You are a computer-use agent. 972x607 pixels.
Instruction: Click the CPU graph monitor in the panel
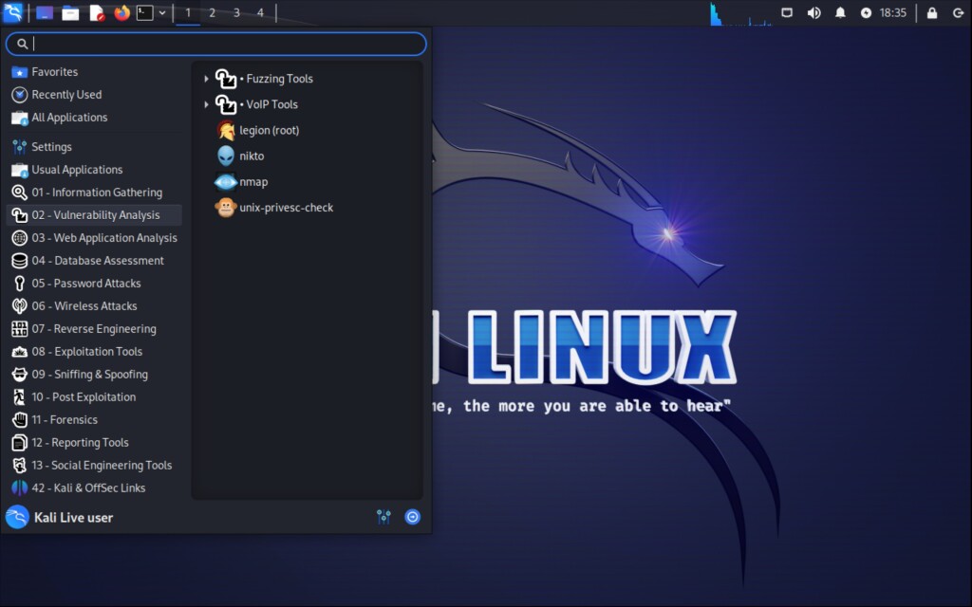(741, 13)
